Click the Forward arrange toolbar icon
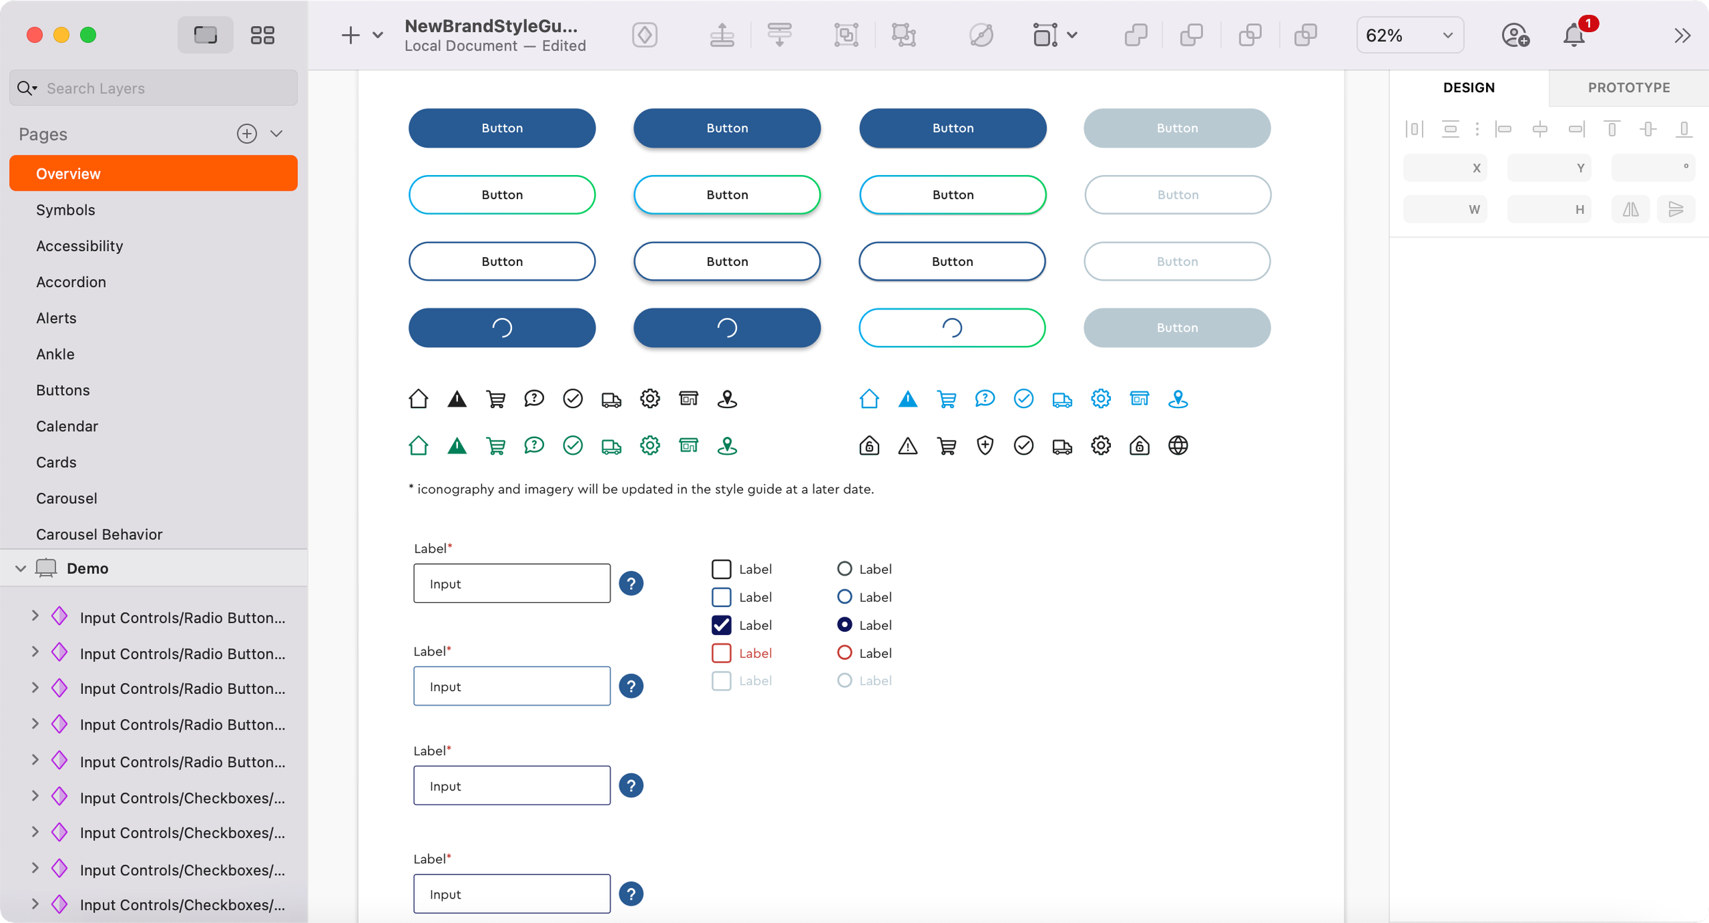The width and height of the screenshot is (1709, 923). tap(722, 35)
